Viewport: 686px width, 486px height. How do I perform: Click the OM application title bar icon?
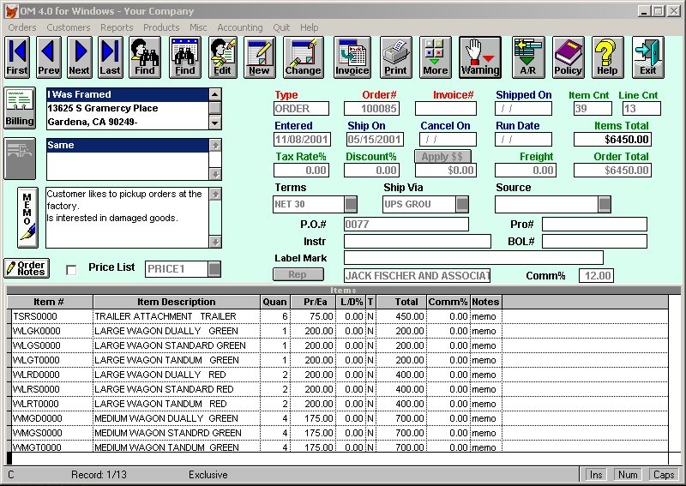click(x=11, y=11)
